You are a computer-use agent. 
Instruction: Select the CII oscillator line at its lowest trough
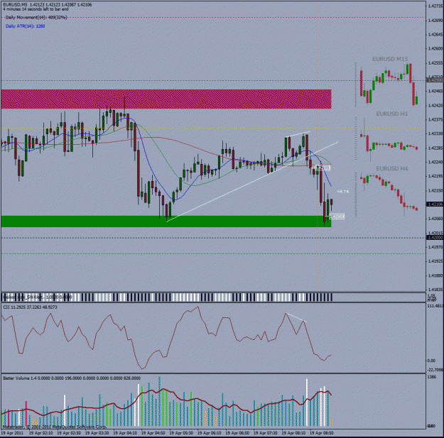pos(142,368)
